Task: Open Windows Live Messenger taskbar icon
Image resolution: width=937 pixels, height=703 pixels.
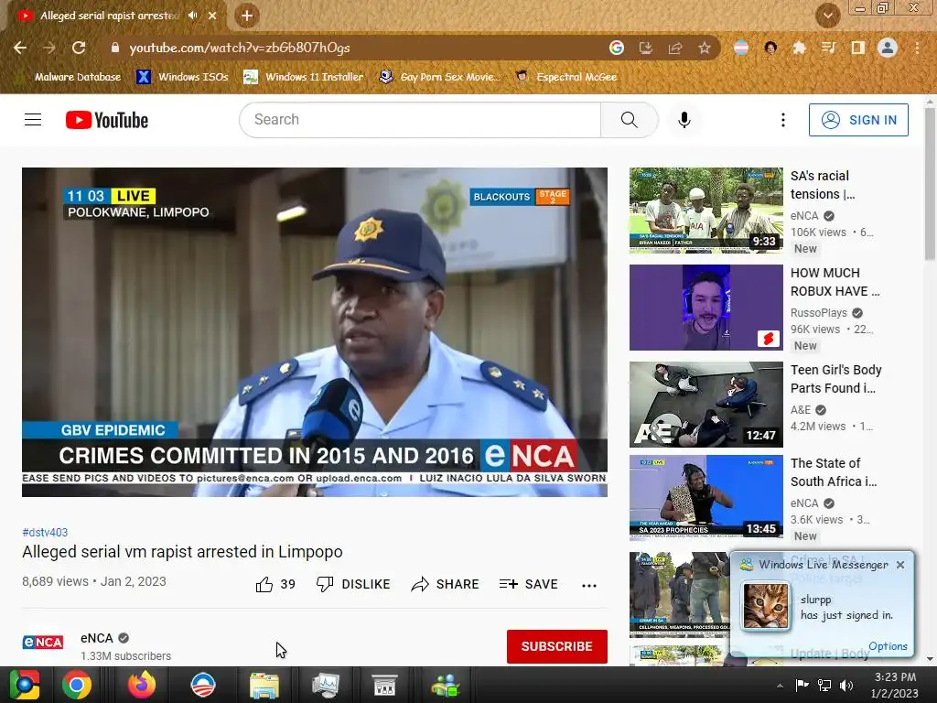Action: pyautogui.click(x=446, y=686)
